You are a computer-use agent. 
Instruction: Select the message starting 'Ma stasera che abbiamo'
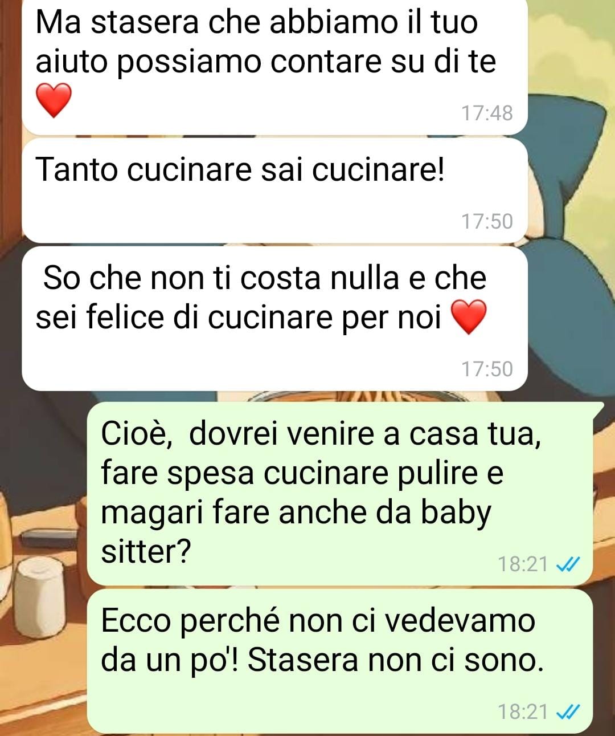tap(274, 67)
